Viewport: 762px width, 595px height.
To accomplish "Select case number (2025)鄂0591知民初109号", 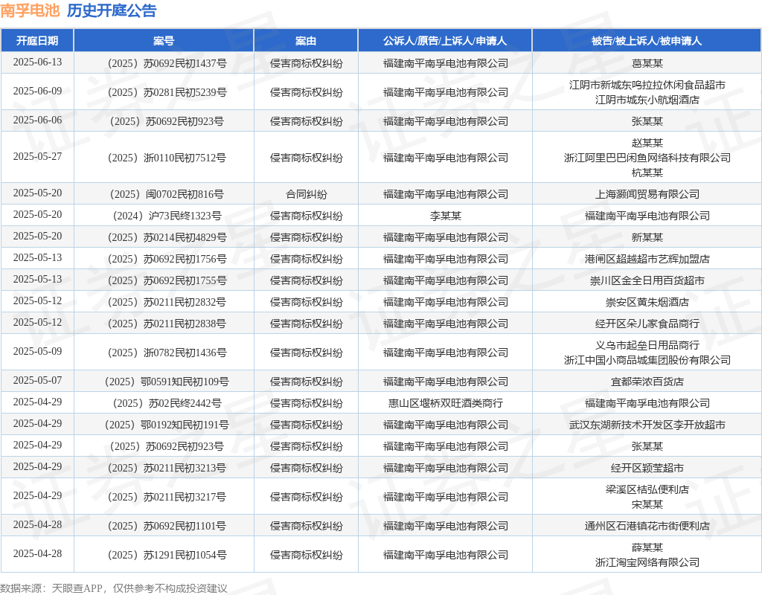I will click(167, 382).
